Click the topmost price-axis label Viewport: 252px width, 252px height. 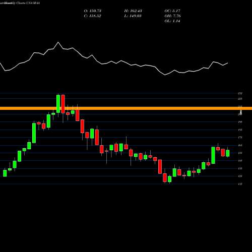[240, 94]
